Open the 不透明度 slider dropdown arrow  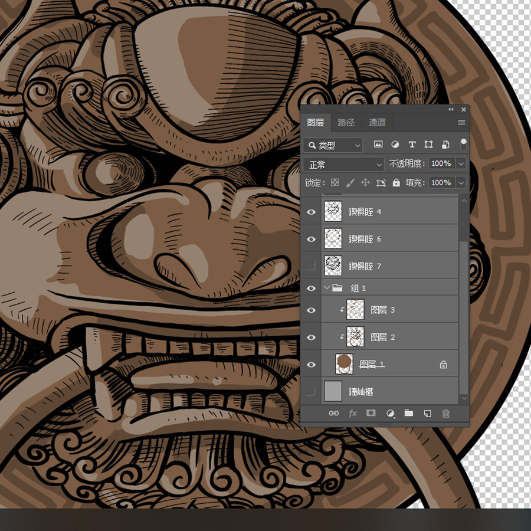[x=461, y=163]
